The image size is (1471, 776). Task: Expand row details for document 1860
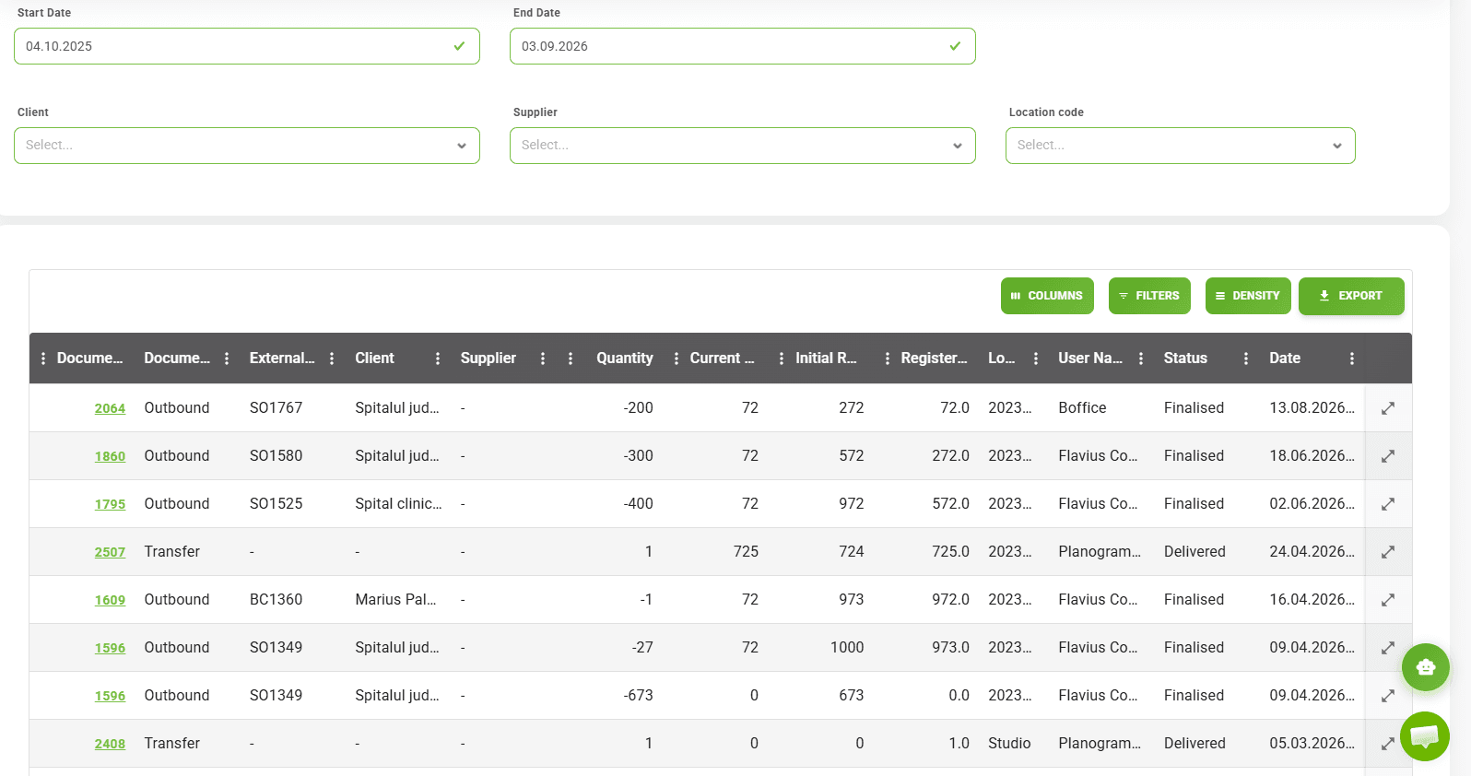point(1387,456)
